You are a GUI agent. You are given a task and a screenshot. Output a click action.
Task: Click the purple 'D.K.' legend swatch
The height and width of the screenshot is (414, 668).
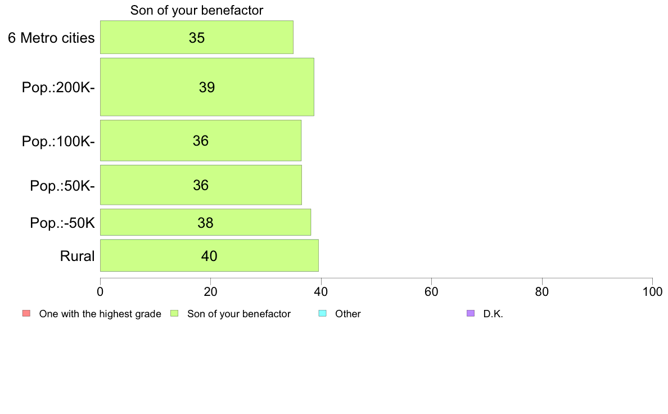(471, 313)
